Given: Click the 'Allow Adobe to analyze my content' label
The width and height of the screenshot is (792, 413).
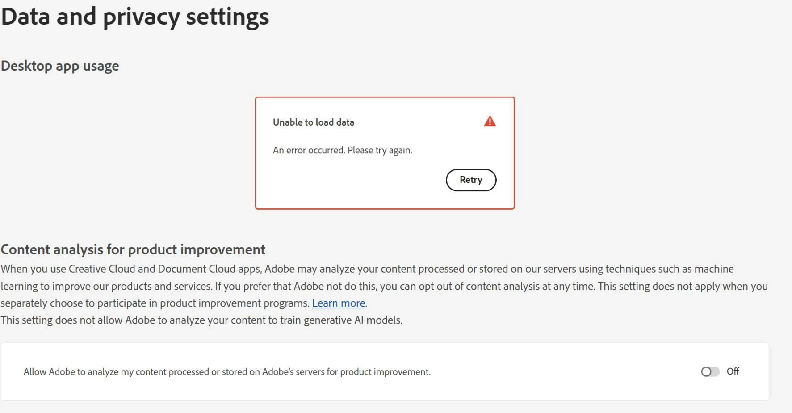Looking at the screenshot, I should 227,372.
